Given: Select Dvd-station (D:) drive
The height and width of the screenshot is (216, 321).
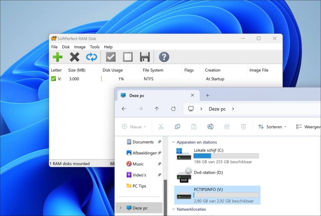Looking at the screenshot, I should pos(218,176).
